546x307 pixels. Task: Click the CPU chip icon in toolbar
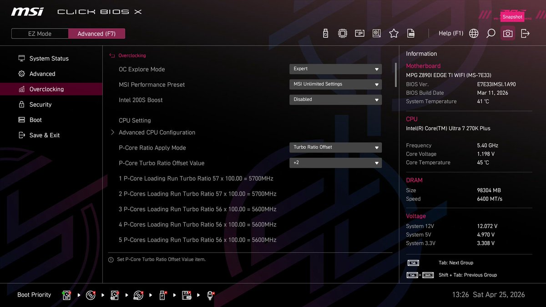(x=343, y=33)
